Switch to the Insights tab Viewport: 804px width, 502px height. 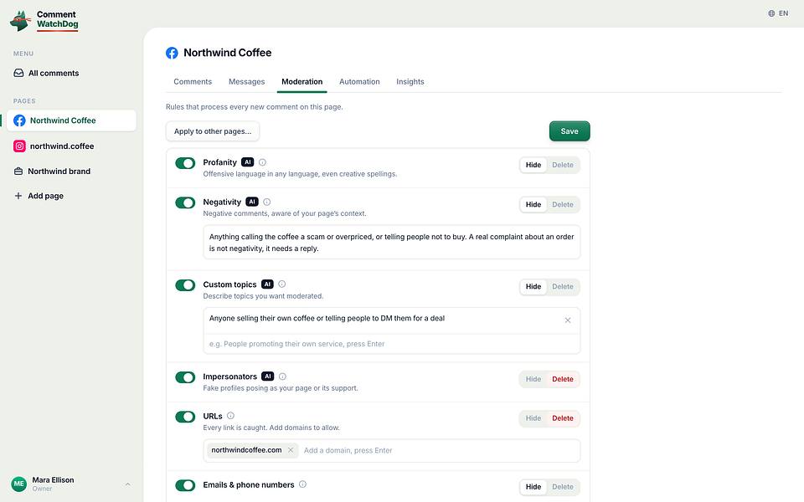point(410,81)
